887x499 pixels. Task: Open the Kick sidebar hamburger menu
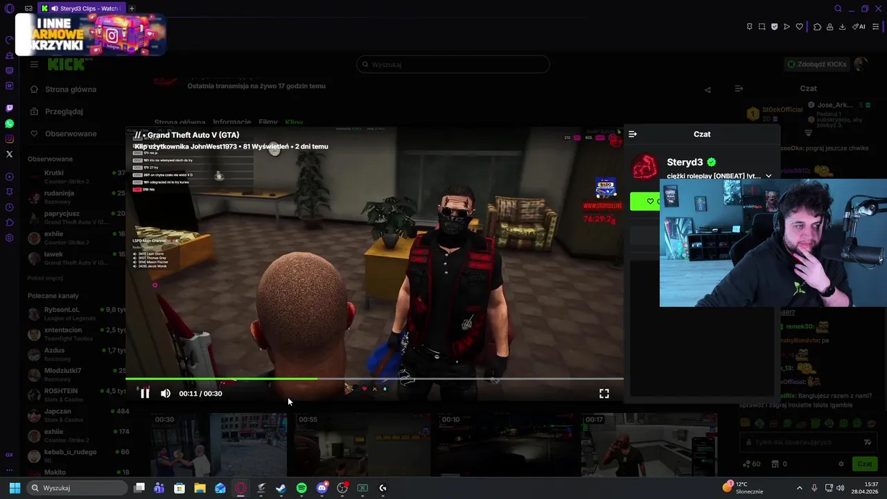pos(34,64)
